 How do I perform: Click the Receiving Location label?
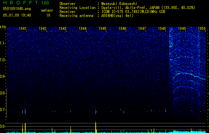(x=77, y=8)
